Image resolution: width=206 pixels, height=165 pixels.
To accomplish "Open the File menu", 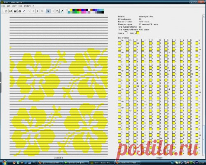I will (3, 6).
